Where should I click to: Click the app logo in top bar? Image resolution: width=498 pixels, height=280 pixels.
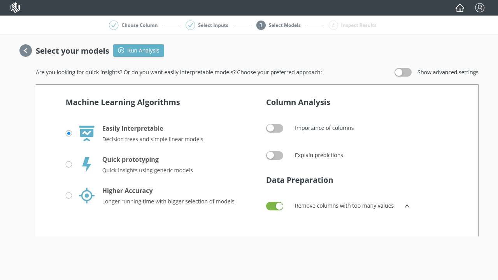15,8
